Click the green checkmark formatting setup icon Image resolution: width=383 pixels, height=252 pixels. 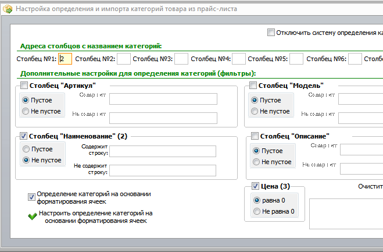pos(32,216)
